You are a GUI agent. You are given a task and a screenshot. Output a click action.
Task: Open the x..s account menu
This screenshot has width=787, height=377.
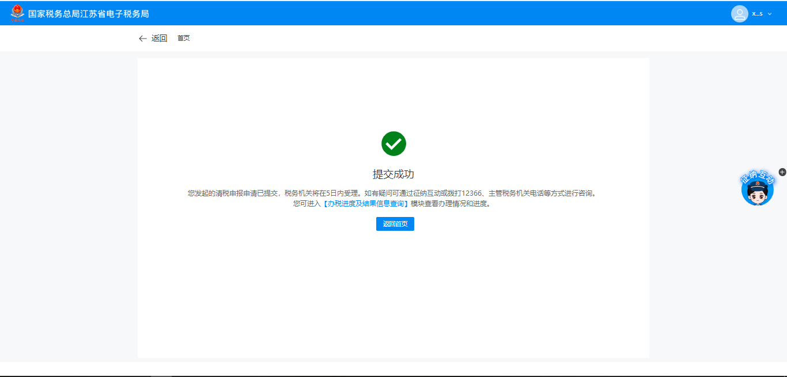[757, 13]
